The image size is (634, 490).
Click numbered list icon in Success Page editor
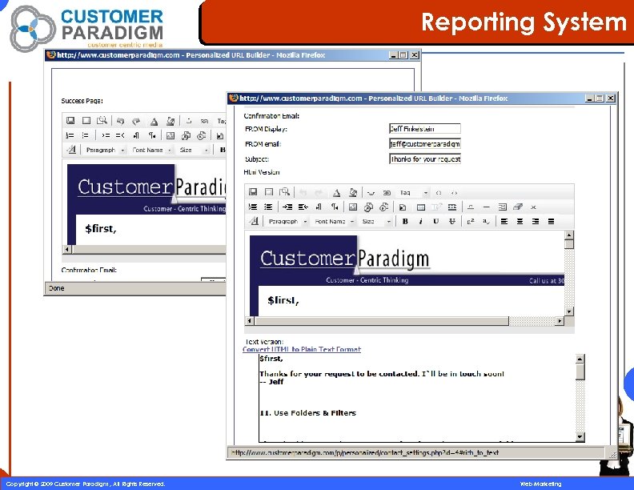coord(70,135)
